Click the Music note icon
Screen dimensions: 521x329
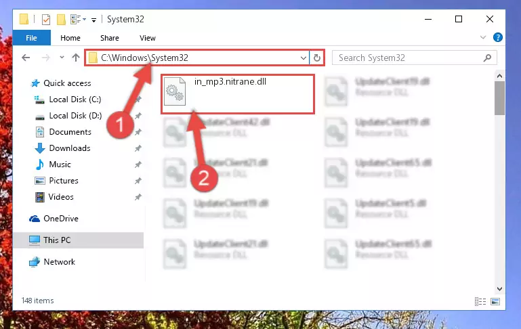point(40,164)
